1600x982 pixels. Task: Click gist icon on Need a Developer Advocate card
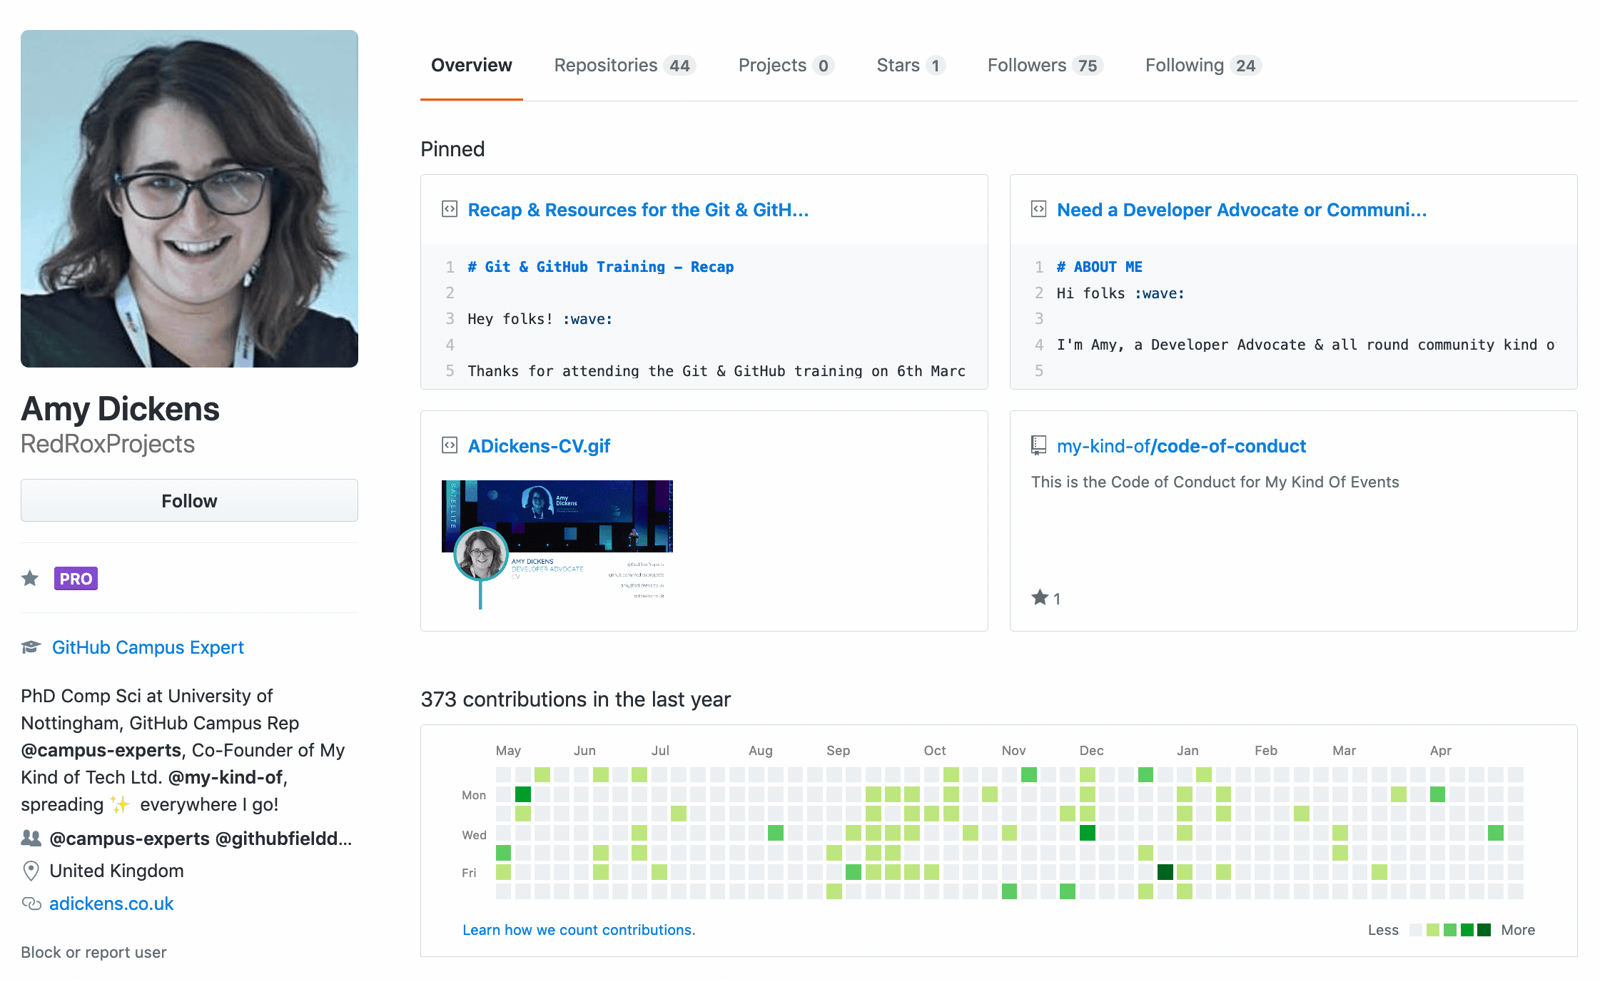coord(1039,209)
